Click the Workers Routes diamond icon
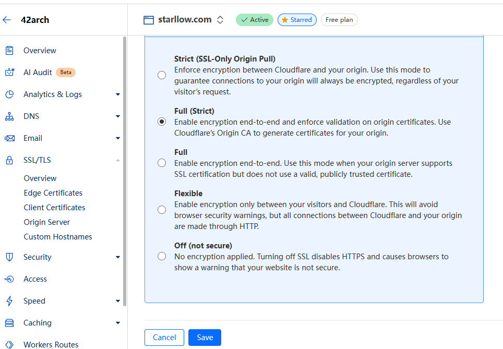Image resolution: width=503 pixels, height=349 pixels. 9,344
